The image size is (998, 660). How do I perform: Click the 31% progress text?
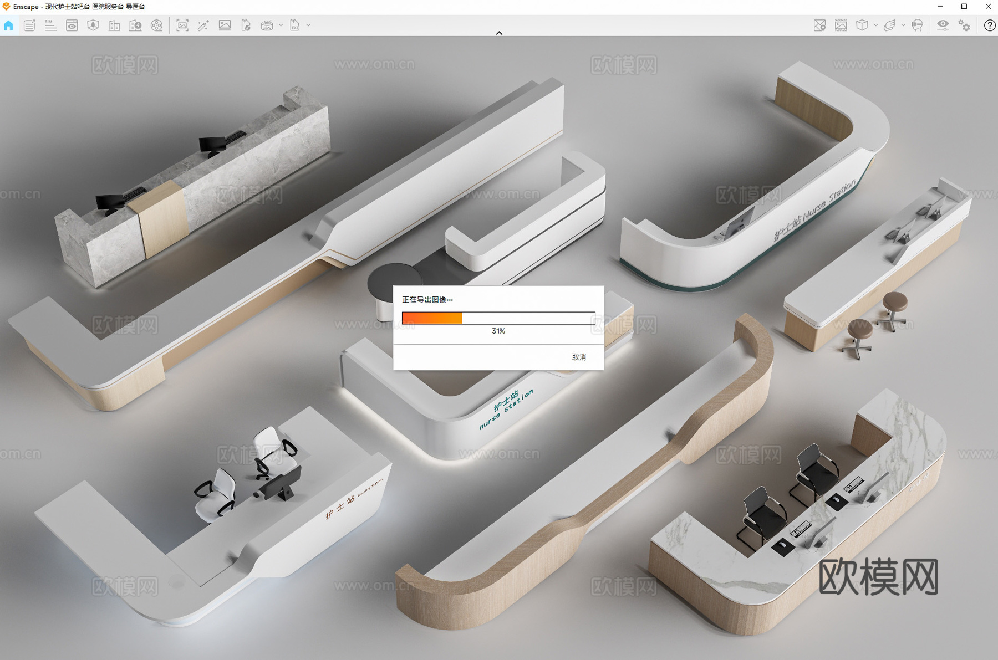(x=498, y=331)
